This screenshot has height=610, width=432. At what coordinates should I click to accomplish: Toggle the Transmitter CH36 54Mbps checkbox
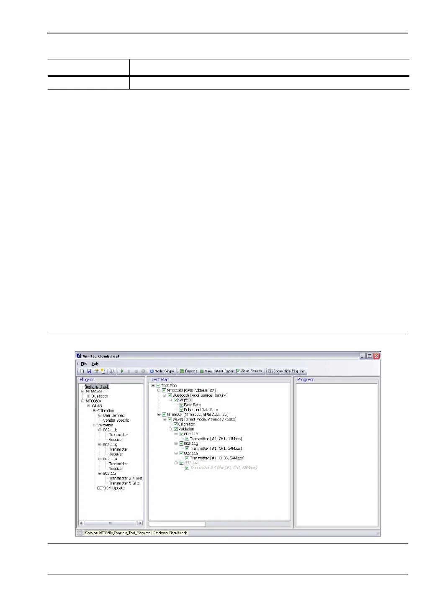[187, 458]
